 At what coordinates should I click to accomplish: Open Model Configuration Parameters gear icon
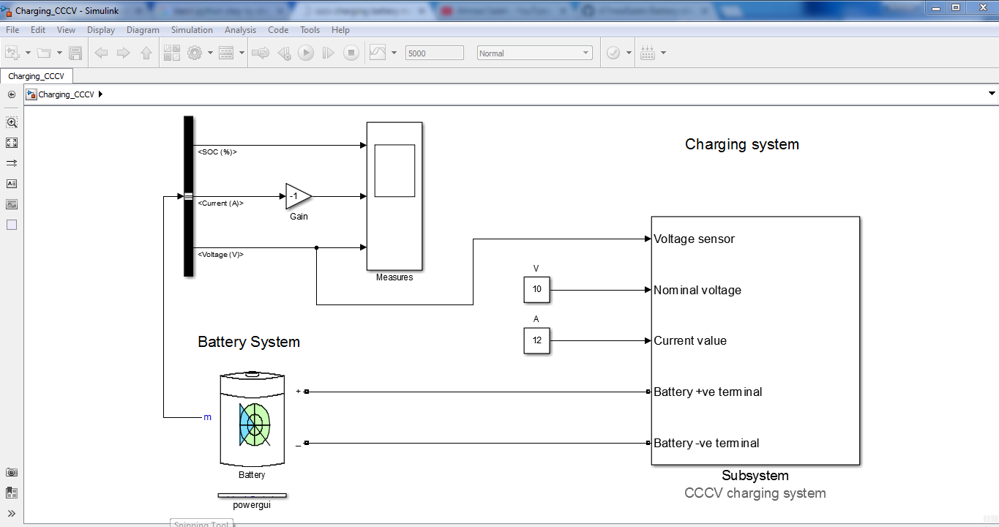(x=195, y=53)
